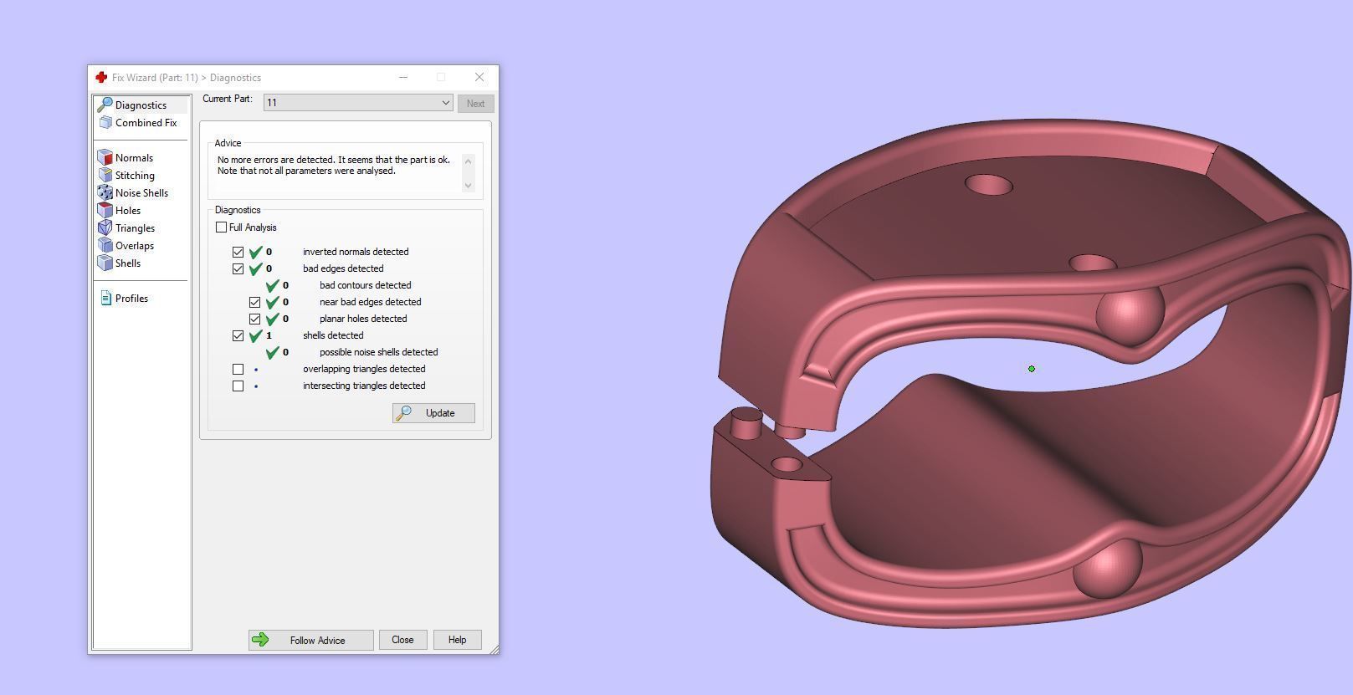Image resolution: width=1353 pixels, height=695 pixels.
Task: Click Advice box scroll down arrow
Action: pyautogui.click(x=468, y=185)
